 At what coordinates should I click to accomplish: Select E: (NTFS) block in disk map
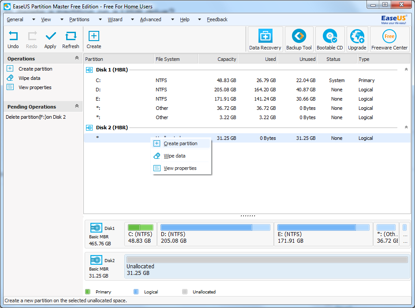point(323,234)
